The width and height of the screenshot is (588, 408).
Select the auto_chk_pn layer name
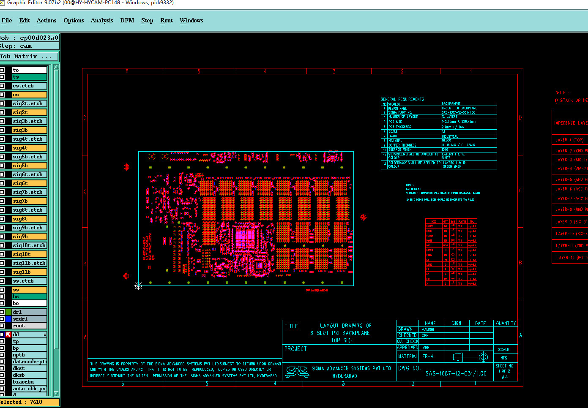click(x=30, y=389)
